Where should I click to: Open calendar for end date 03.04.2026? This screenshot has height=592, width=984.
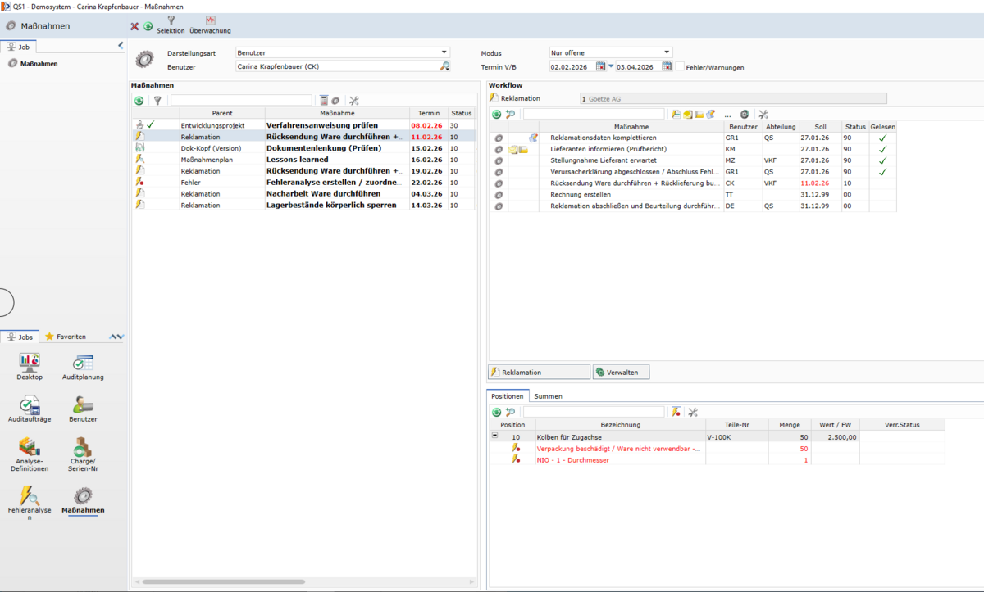point(667,66)
